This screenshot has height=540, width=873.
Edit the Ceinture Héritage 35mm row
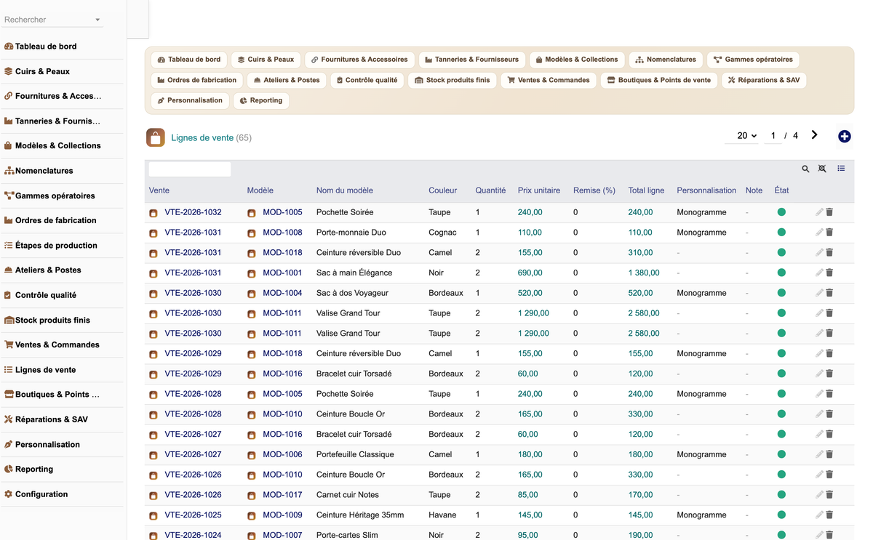coord(819,515)
